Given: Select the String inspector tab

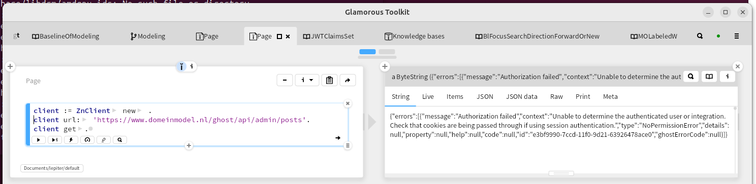Looking at the screenshot, I should [x=400, y=96].
